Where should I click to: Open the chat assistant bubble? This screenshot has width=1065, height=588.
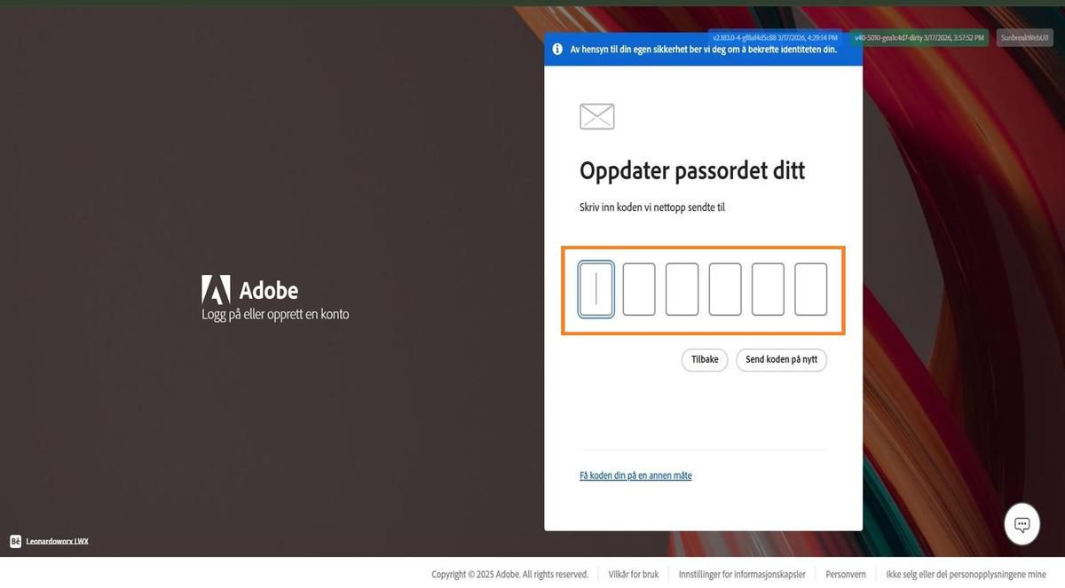(x=1021, y=523)
